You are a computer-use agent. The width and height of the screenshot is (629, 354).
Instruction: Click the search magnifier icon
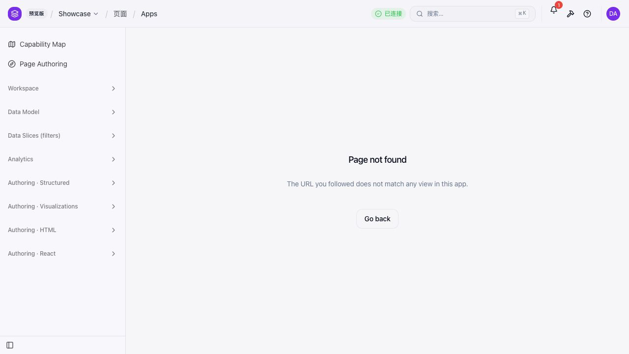coord(420,14)
